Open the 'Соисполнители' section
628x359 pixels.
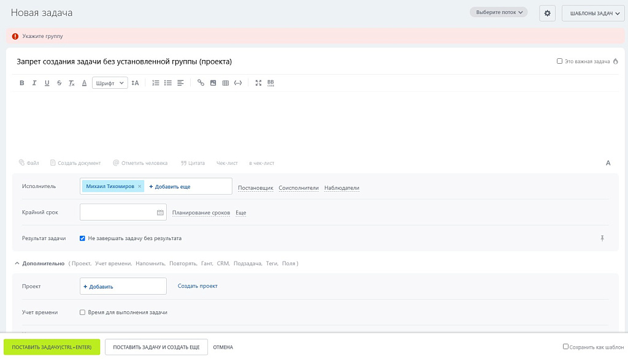[299, 188]
